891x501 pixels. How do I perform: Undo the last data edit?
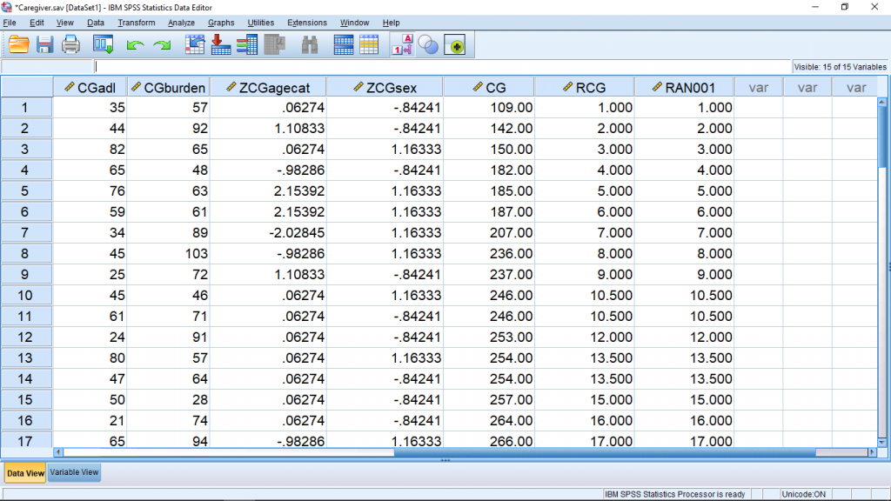click(x=134, y=44)
